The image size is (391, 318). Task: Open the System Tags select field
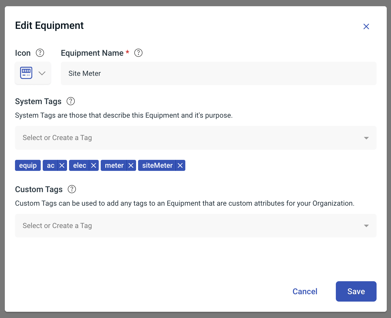[x=195, y=138]
